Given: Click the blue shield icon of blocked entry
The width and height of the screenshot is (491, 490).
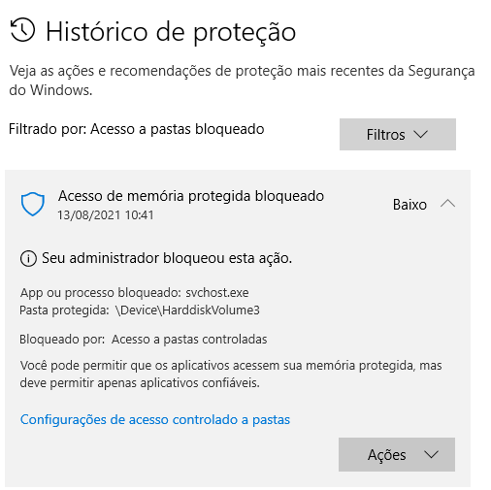Looking at the screenshot, I should [x=33, y=204].
